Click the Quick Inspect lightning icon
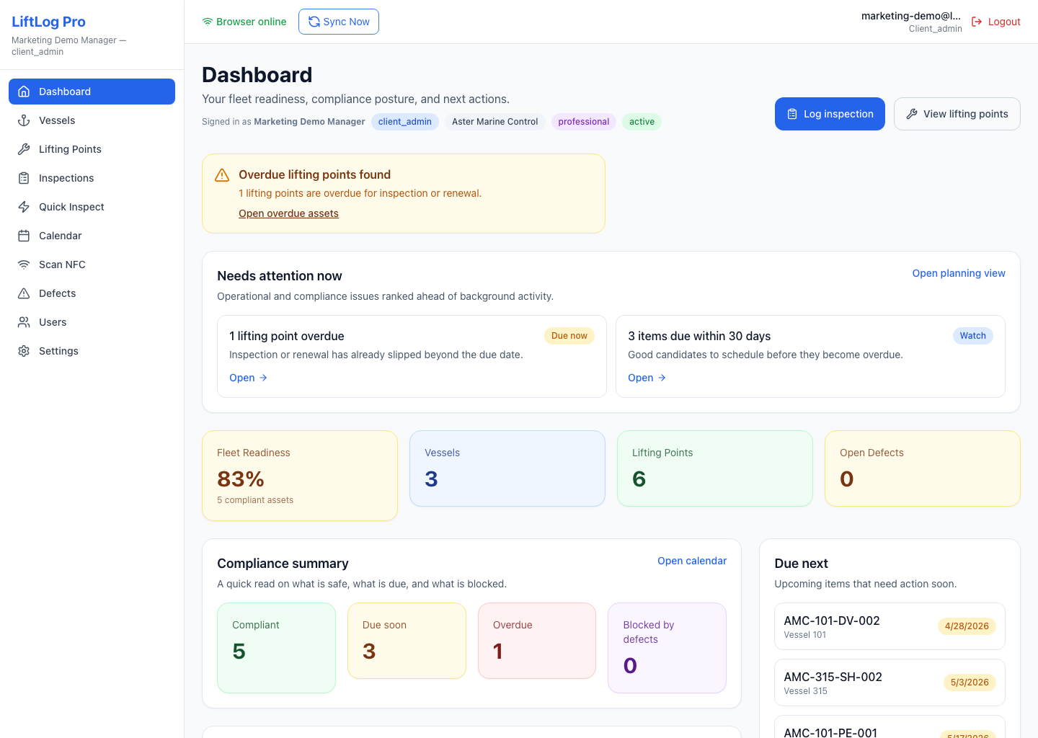The width and height of the screenshot is (1038, 738). click(24, 207)
